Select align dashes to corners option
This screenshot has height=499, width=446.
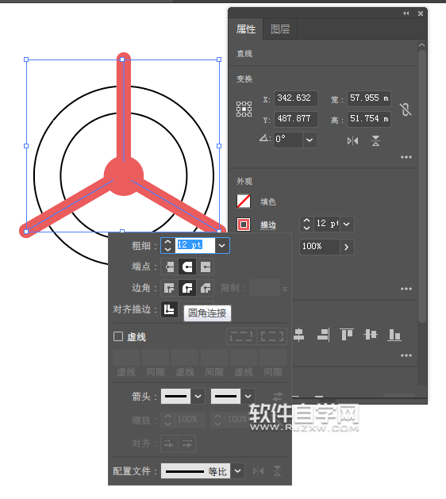tap(272, 336)
